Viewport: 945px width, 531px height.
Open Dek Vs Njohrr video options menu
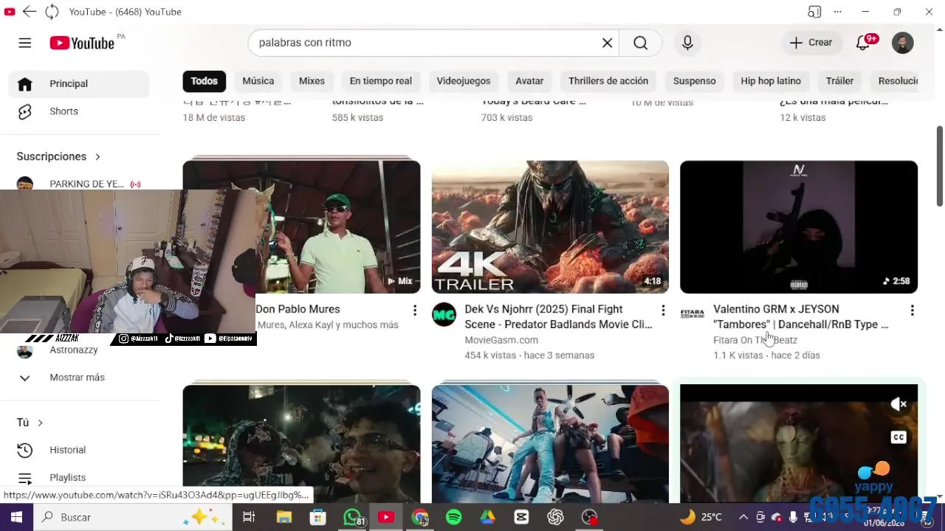click(663, 310)
